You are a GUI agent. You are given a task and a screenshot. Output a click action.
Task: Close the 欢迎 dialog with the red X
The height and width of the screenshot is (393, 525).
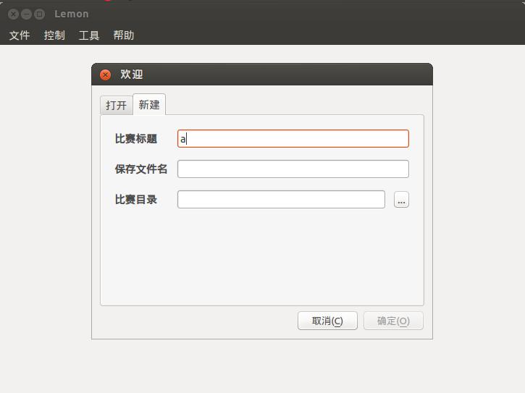[106, 75]
